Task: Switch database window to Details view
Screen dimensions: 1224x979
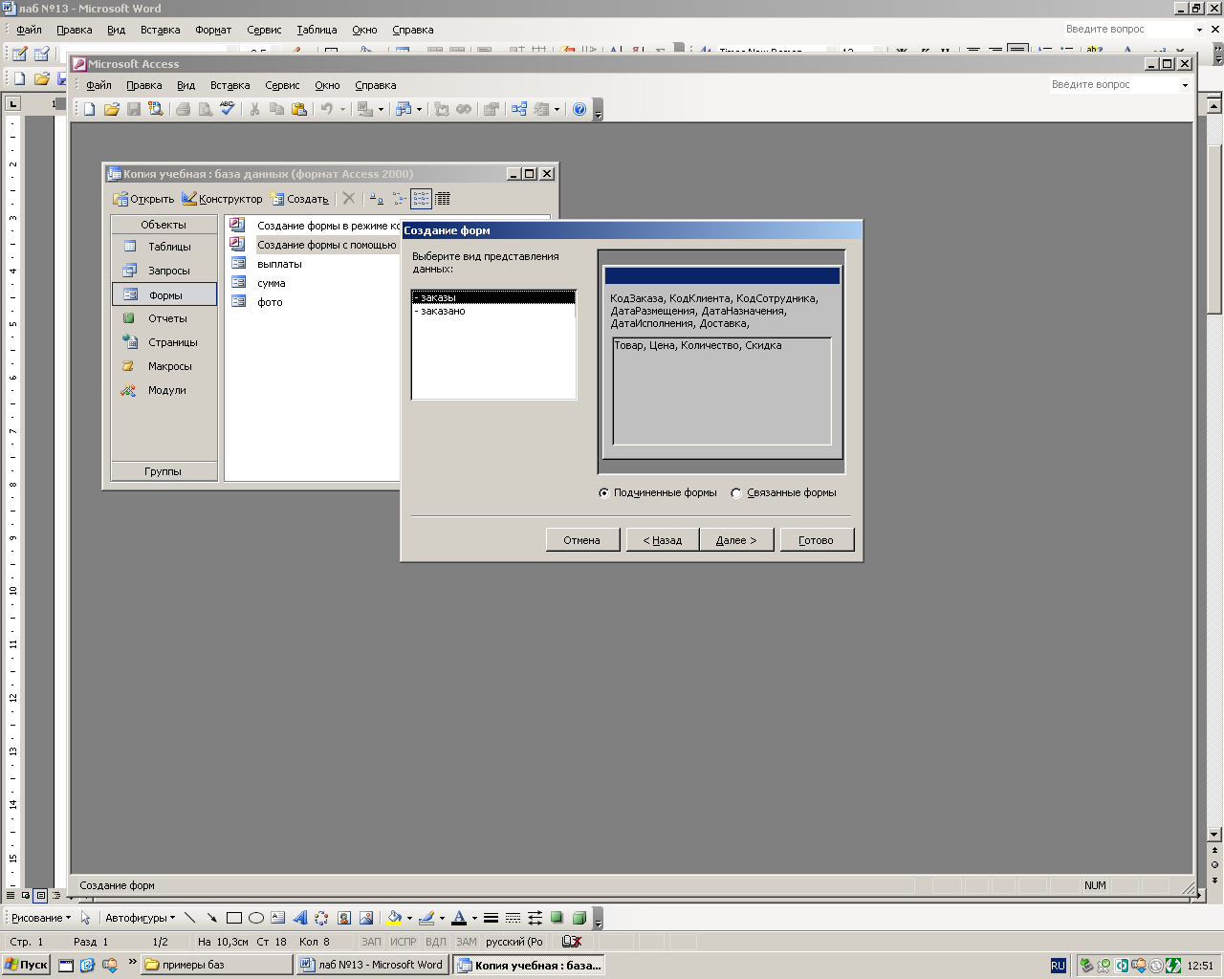Action: tap(443, 199)
